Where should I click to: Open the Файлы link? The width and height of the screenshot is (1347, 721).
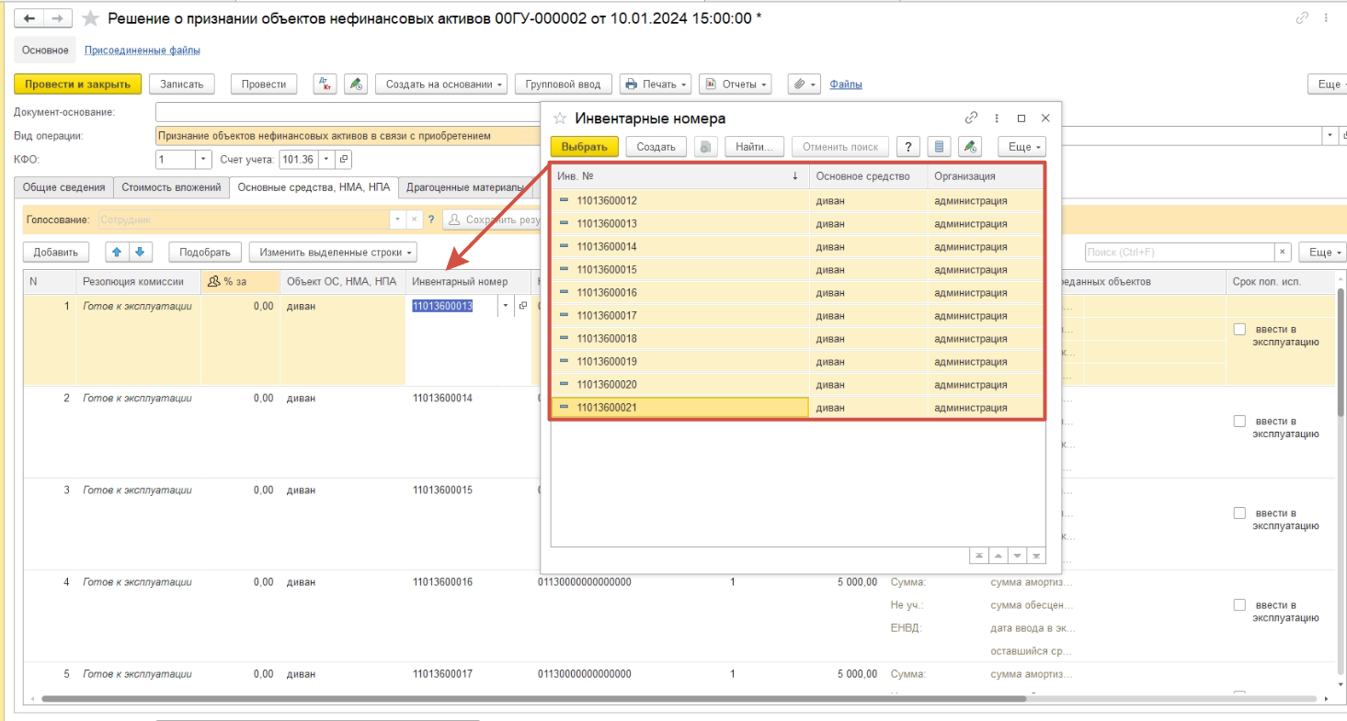coord(846,84)
